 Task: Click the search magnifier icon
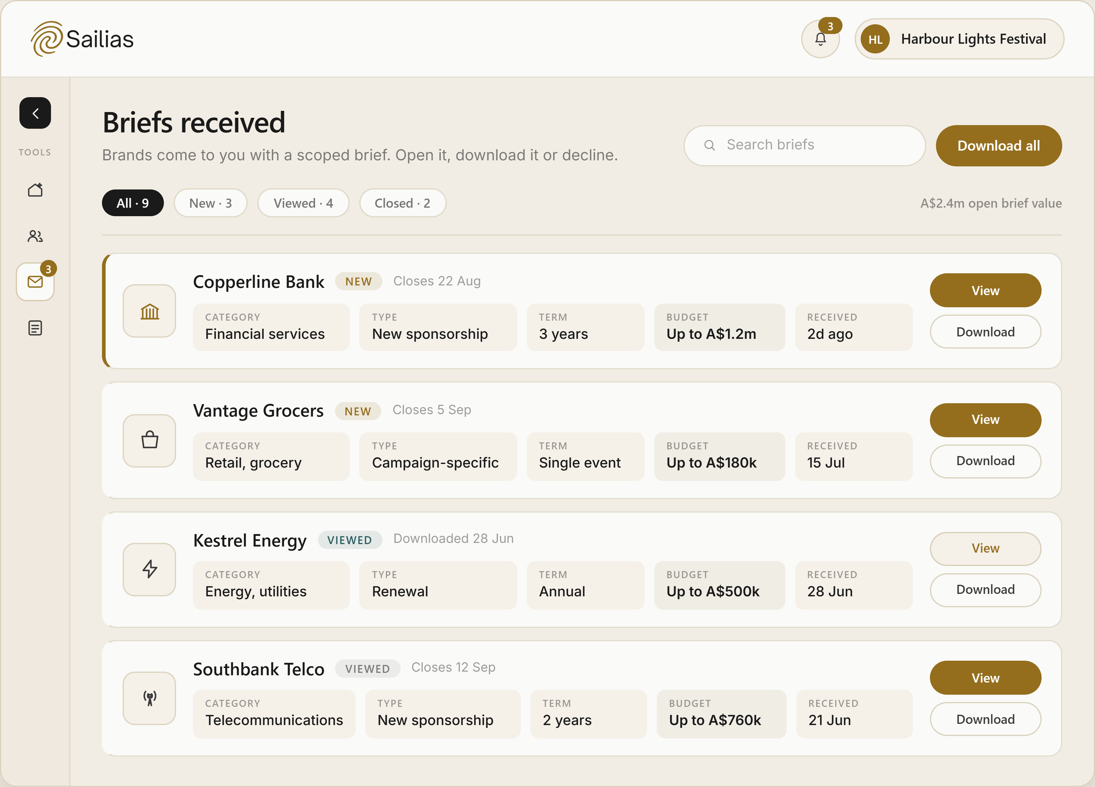(709, 145)
